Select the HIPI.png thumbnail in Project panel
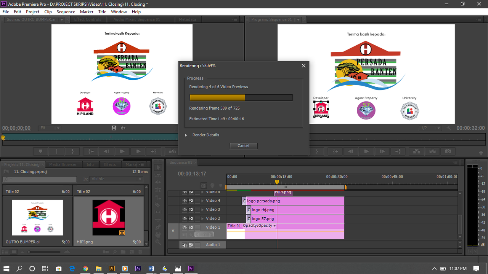488x274 pixels. pyautogui.click(x=109, y=217)
